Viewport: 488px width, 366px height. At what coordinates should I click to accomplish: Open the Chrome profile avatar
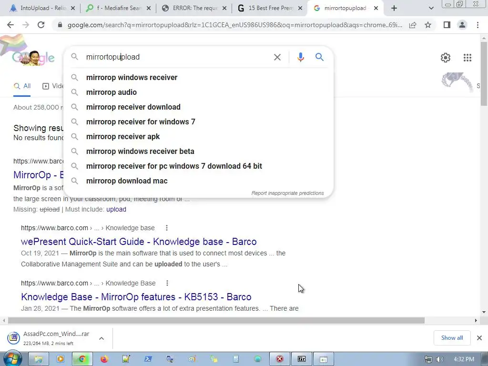point(462,25)
